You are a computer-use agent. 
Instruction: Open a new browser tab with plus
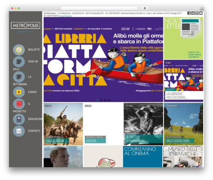(202, 9)
